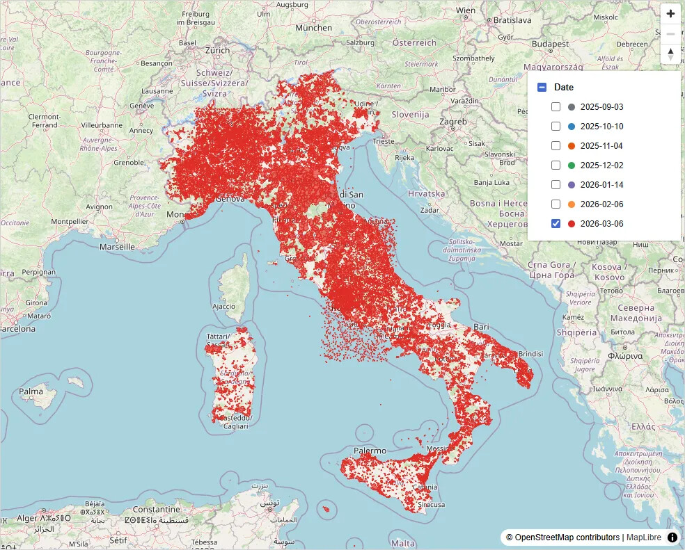
Task: Enable the 2025-10-10 date checkbox
Action: (556, 127)
